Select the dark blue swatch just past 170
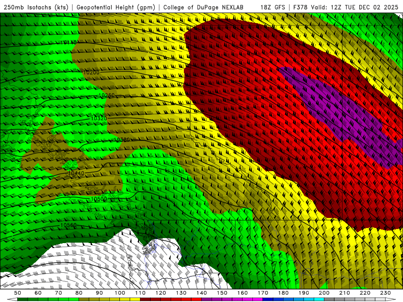 (x=268, y=299)
